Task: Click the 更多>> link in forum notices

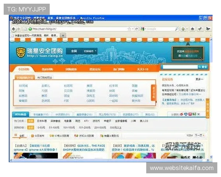Action: (199, 79)
